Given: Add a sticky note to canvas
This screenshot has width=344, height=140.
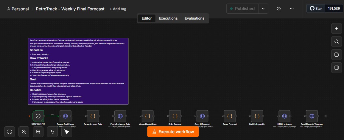Looking at the screenshot, I should pos(336,55).
